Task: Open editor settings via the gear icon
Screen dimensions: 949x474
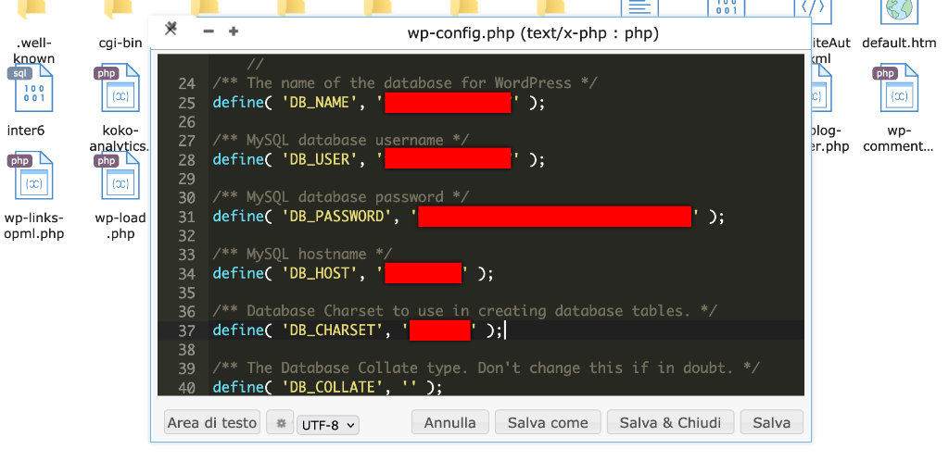Action: pos(280,422)
